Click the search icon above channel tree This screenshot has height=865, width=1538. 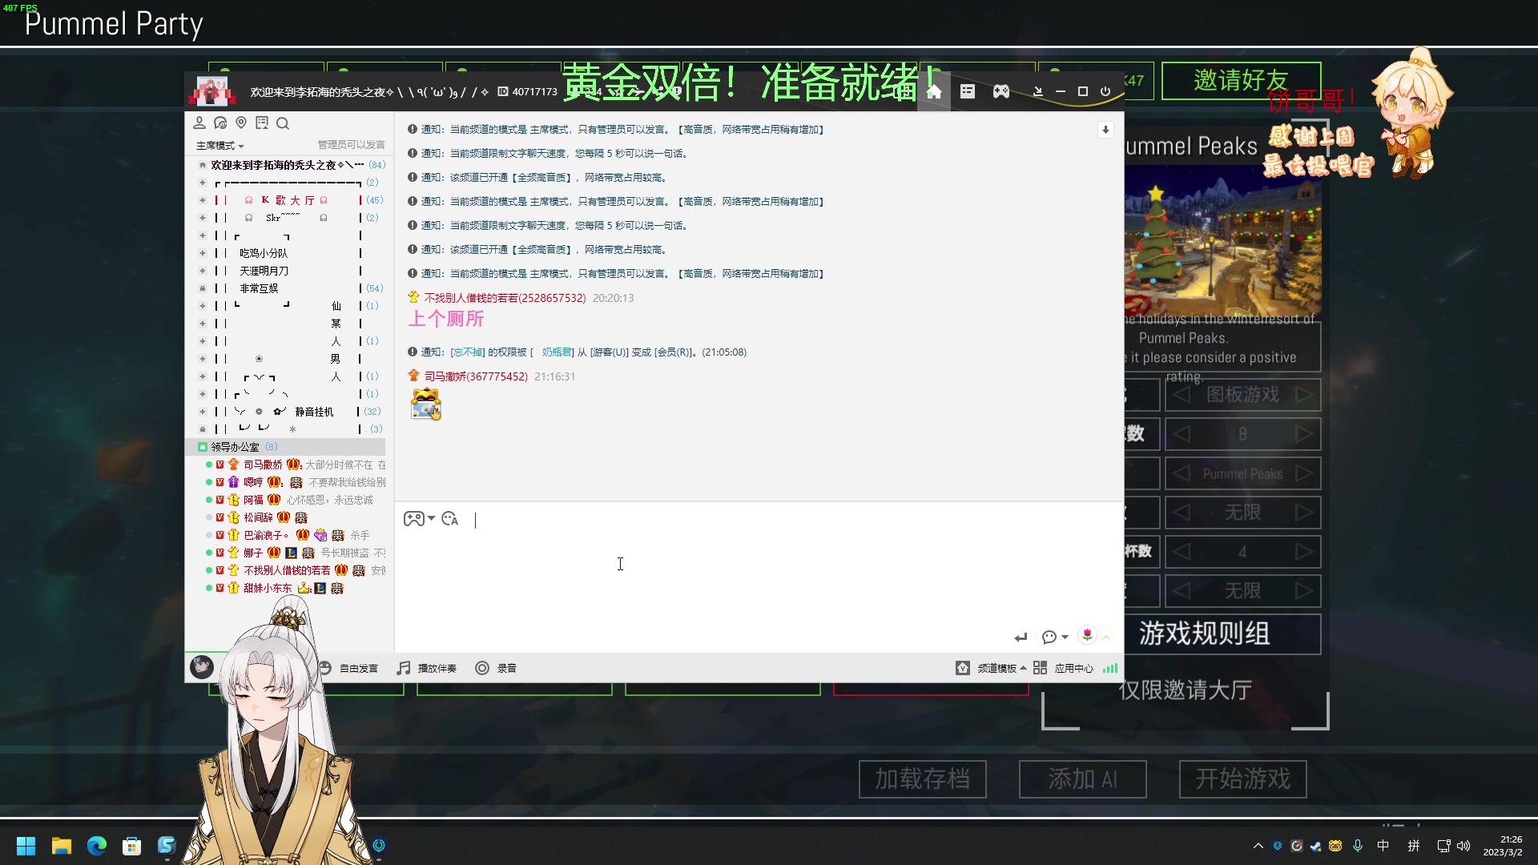283,123
